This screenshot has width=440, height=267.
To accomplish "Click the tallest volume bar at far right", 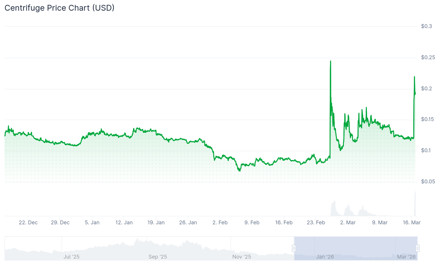I will tap(415, 203).
